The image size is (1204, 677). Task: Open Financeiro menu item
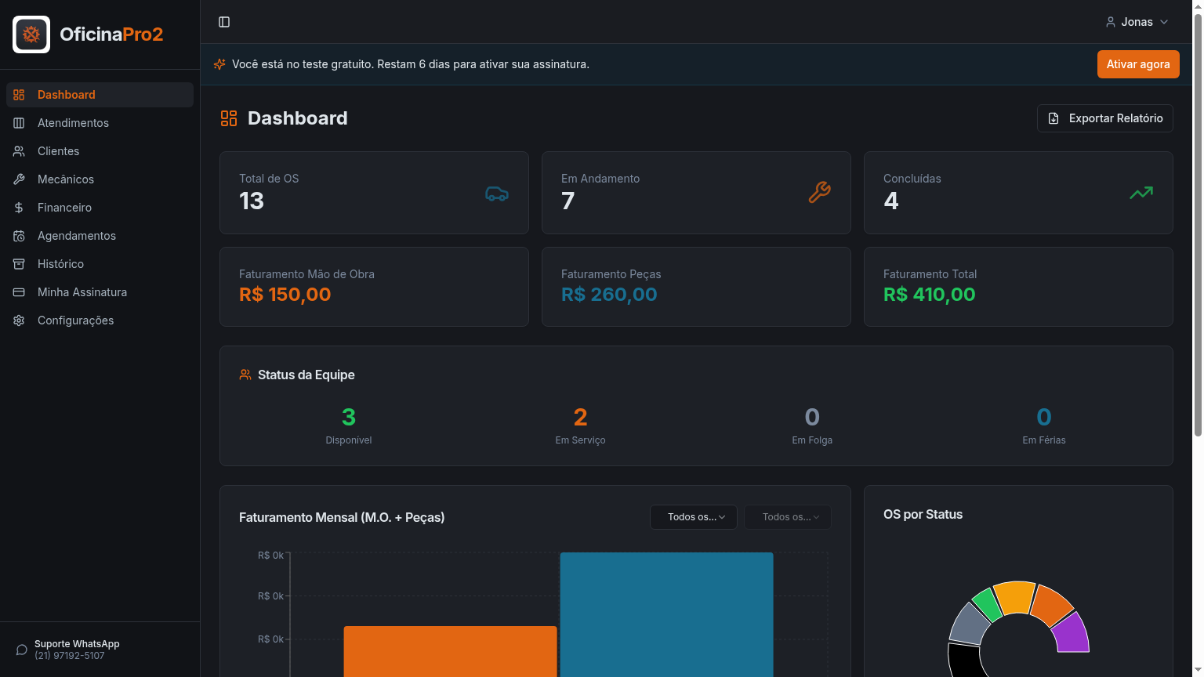(x=100, y=208)
